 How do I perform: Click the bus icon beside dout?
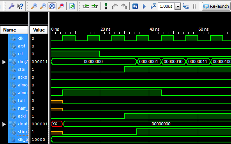coord(13,124)
